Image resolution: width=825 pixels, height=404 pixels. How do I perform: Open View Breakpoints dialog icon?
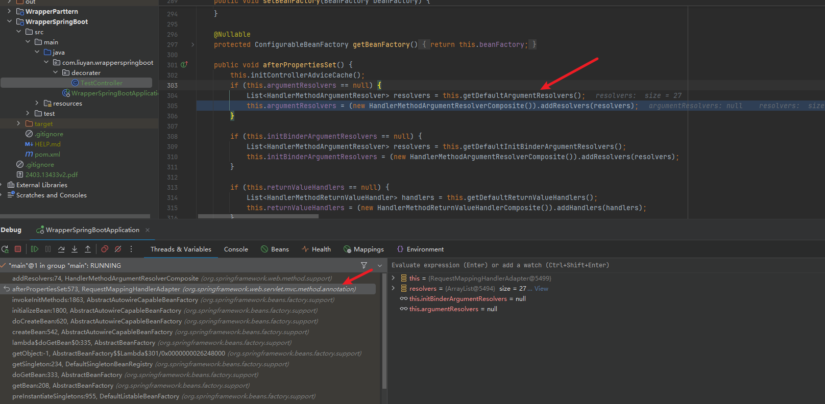(105, 249)
